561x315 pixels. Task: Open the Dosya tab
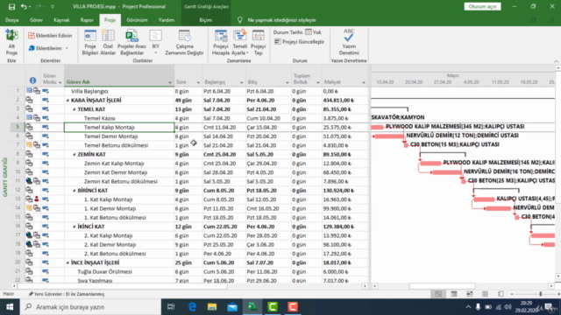(11, 20)
